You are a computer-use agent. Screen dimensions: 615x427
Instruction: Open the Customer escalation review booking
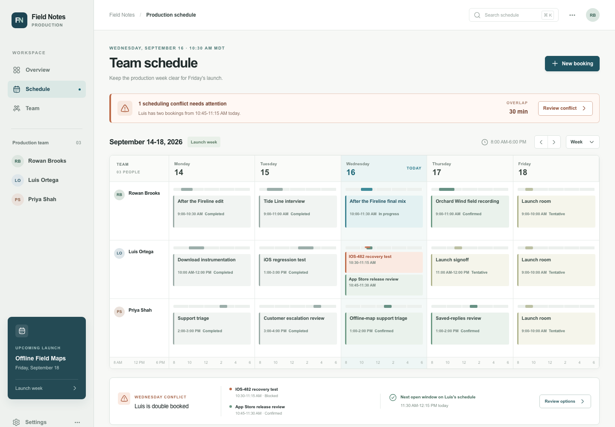pyautogui.click(x=298, y=328)
